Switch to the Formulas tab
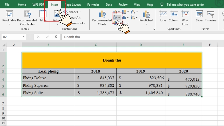The width and height of the screenshot is (224, 126). tap(93, 4)
